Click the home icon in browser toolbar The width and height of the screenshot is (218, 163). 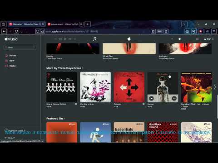(188, 31)
